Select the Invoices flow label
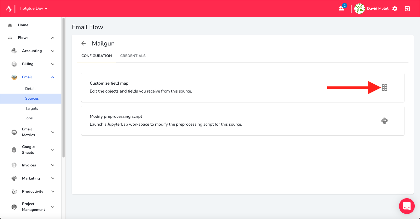Viewport: 420px width, 219px height. pyautogui.click(x=29, y=165)
